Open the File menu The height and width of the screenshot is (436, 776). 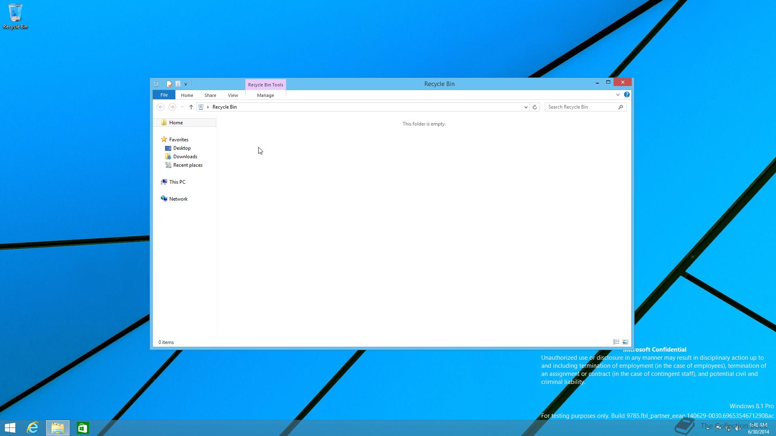(x=164, y=95)
